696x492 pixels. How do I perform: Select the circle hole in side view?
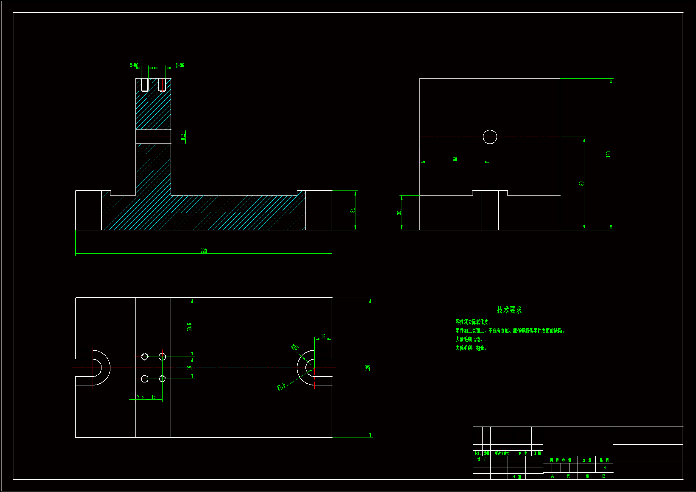tap(490, 137)
